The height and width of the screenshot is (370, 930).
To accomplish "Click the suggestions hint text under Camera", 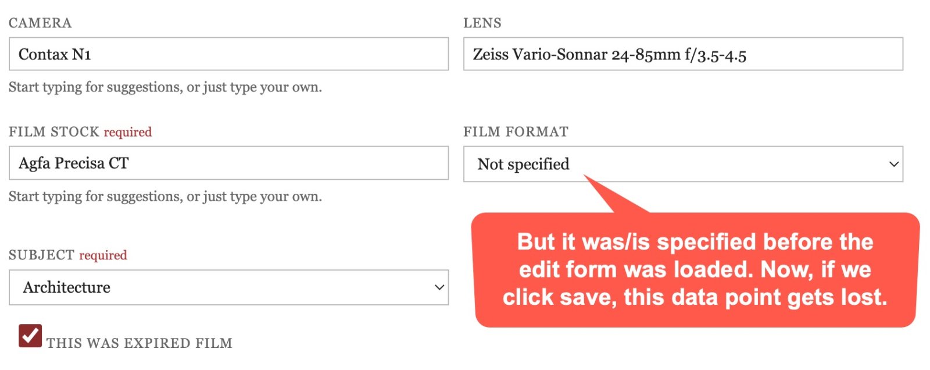I will coord(165,88).
